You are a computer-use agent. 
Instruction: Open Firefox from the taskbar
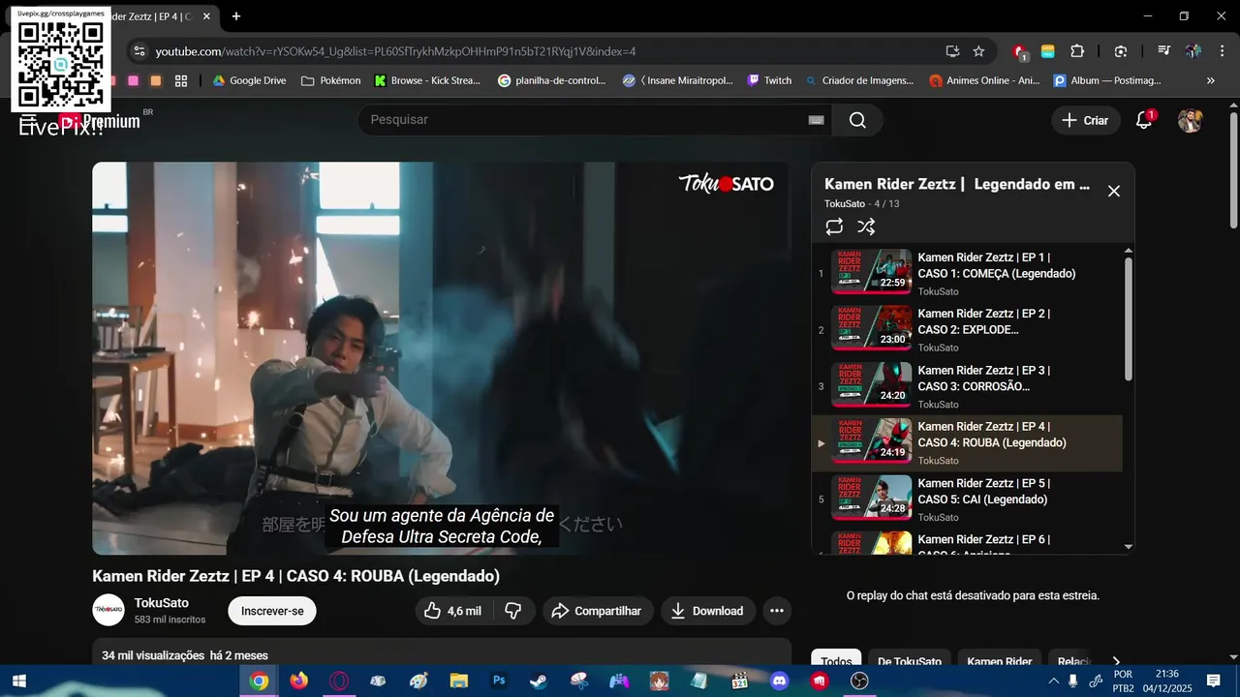pyautogui.click(x=298, y=681)
